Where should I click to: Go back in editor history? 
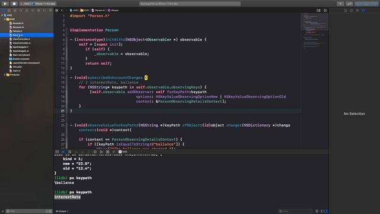[62, 11]
